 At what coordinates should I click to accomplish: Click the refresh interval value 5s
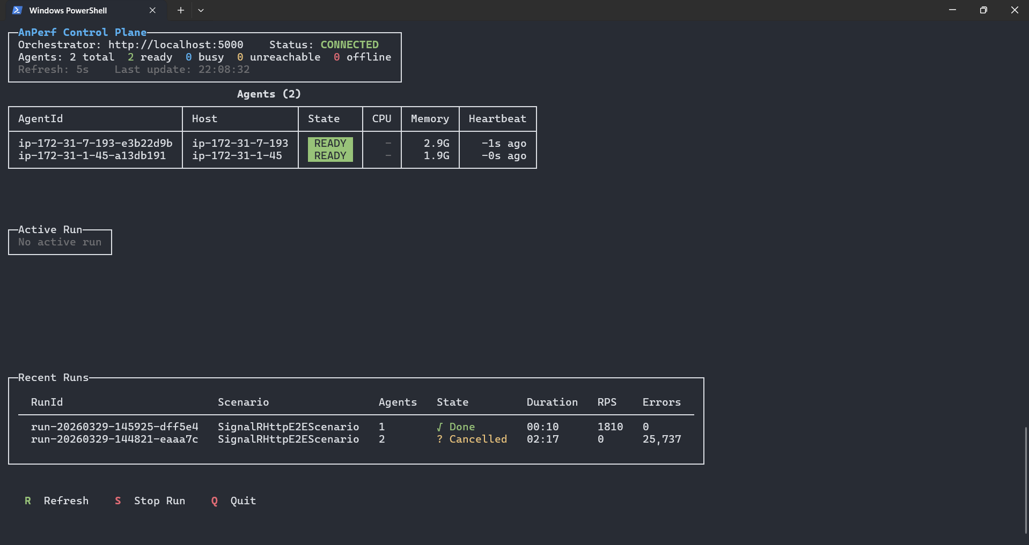[x=82, y=69]
